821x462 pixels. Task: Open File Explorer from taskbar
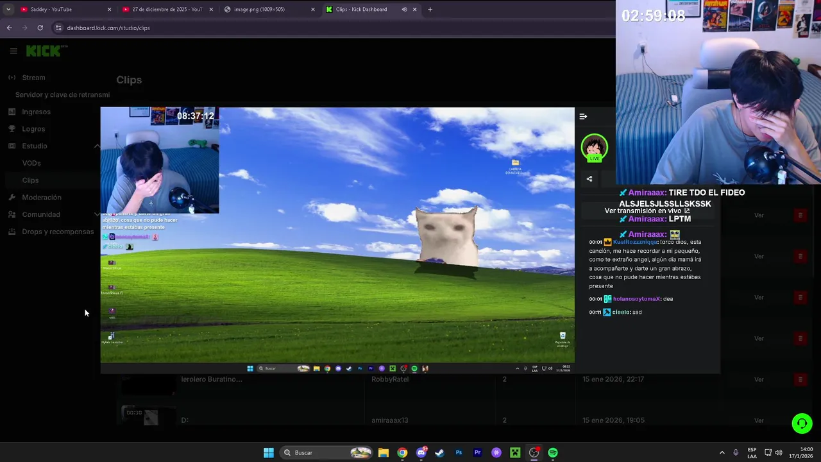[x=384, y=452]
